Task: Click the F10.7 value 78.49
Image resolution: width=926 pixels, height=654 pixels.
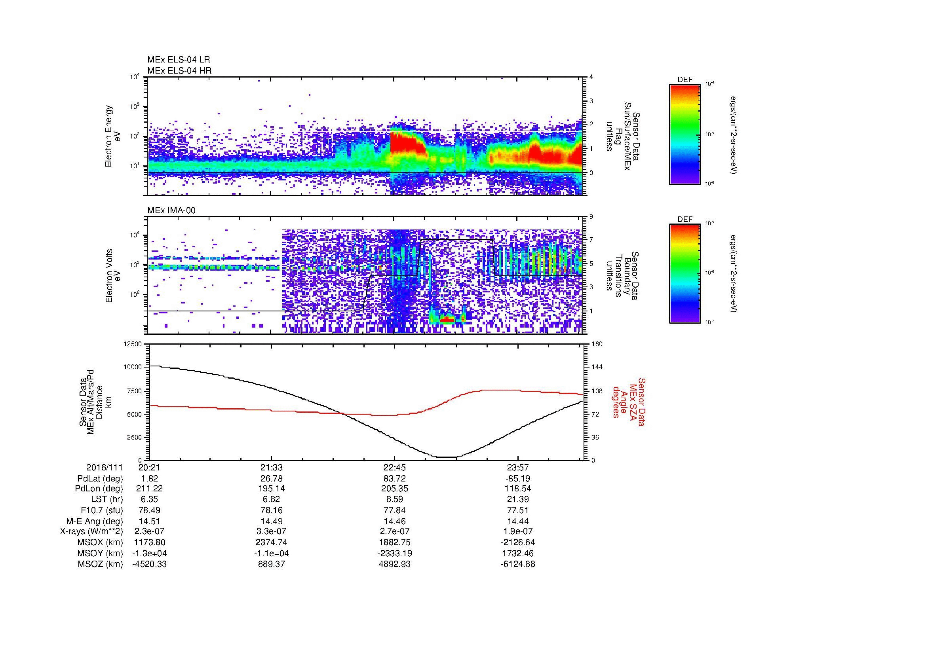Action: point(150,510)
